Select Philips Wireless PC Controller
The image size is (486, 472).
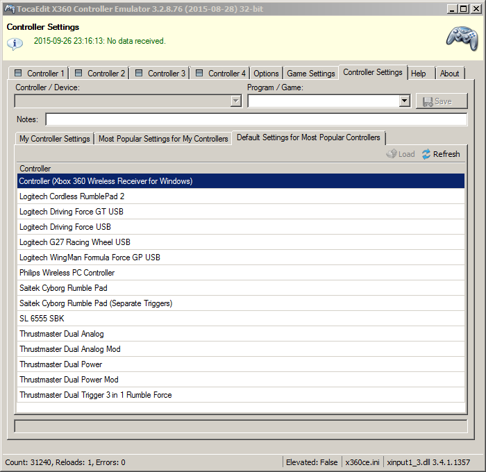[x=240, y=273]
